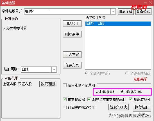Click the 删除条件 button
Screen dimensions: 154x121
tap(72, 34)
